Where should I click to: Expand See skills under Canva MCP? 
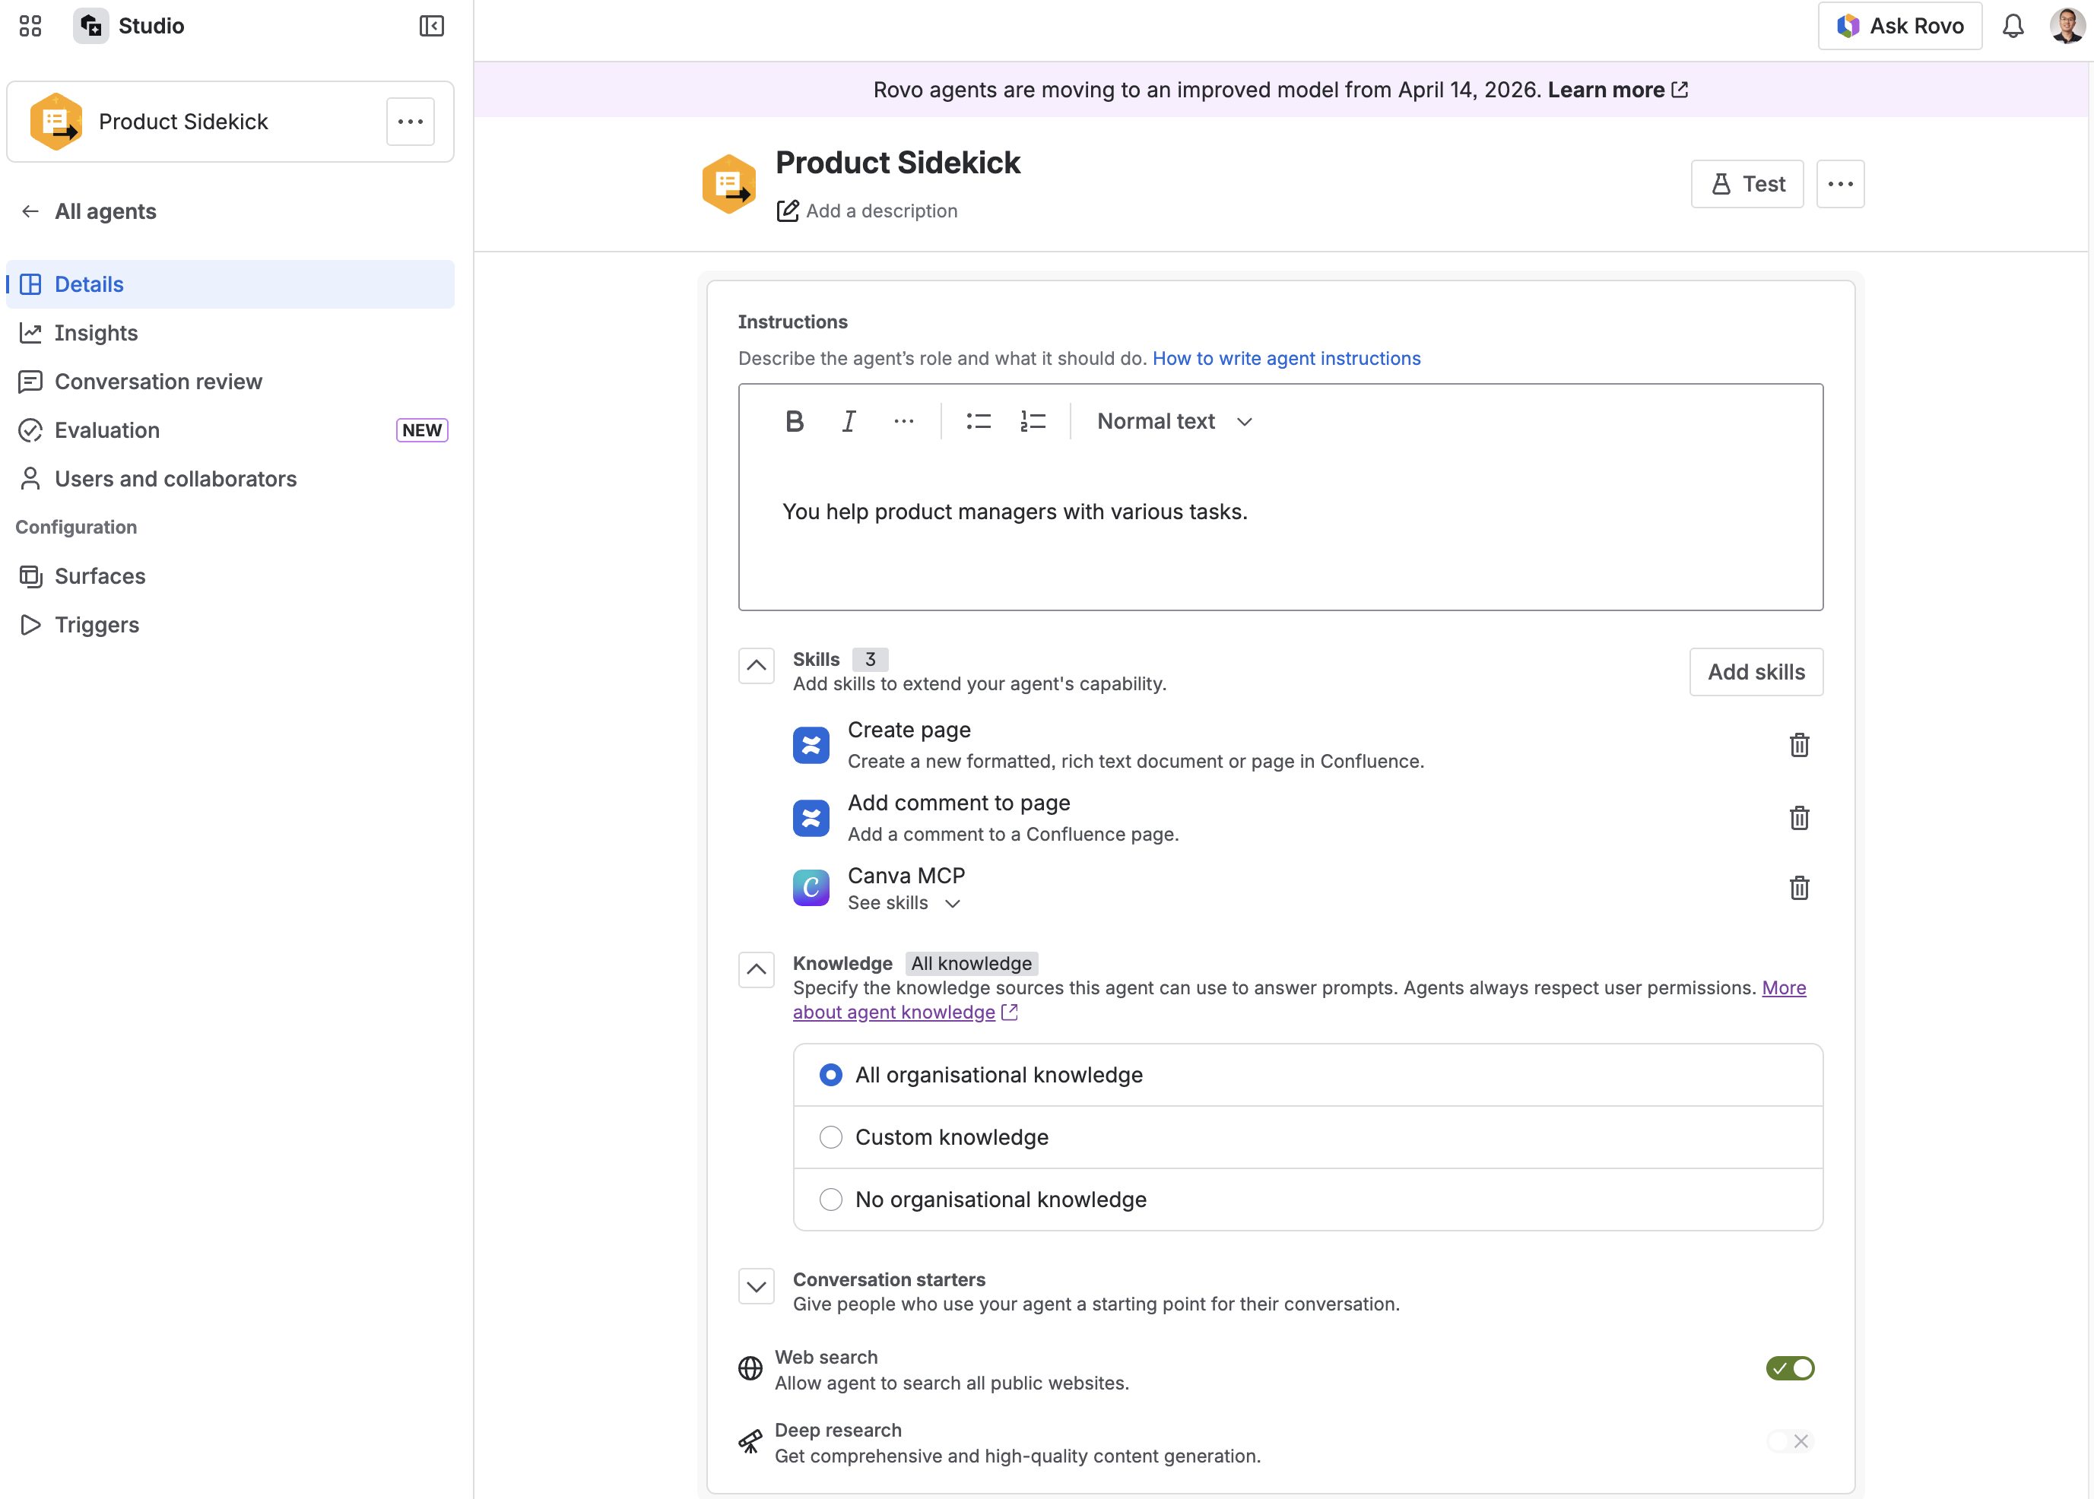904,904
